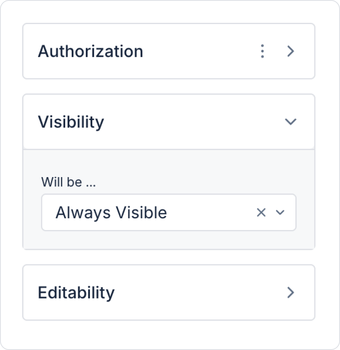Tap the X icon in visibility select
The height and width of the screenshot is (350, 340).
point(261,213)
